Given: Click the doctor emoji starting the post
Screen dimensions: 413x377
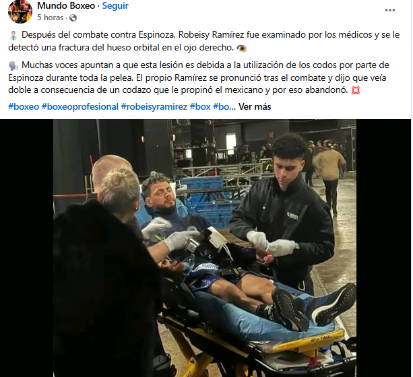Looking at the screenshot, I should [x=13, y=35].
